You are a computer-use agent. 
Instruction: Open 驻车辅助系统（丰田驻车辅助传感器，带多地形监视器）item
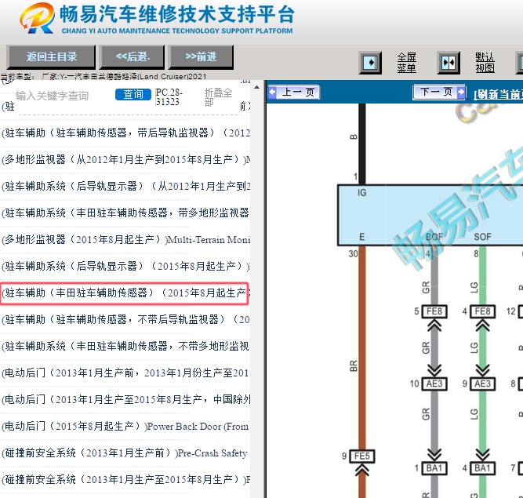(125, 213)
